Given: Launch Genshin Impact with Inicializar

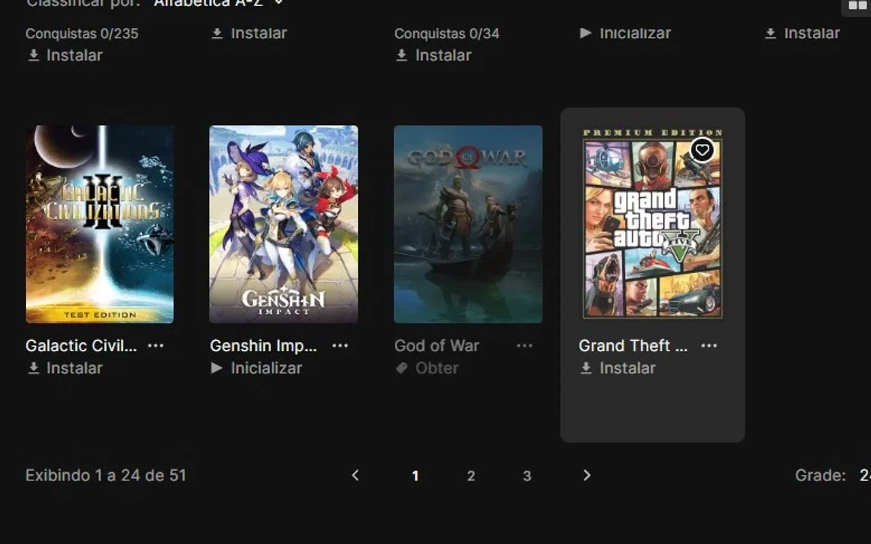Looking at the screenshot, I should pyautogui.click(x=256, y=368).
